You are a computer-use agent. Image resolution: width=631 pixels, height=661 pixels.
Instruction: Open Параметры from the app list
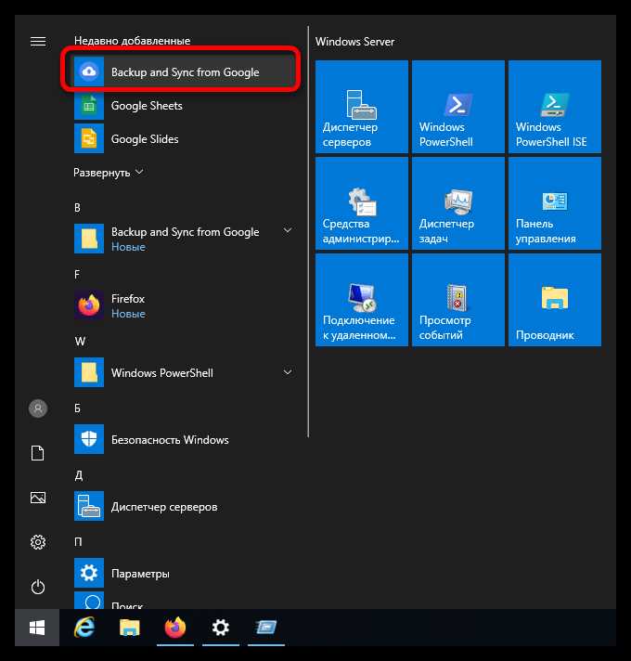coord(182,573)
